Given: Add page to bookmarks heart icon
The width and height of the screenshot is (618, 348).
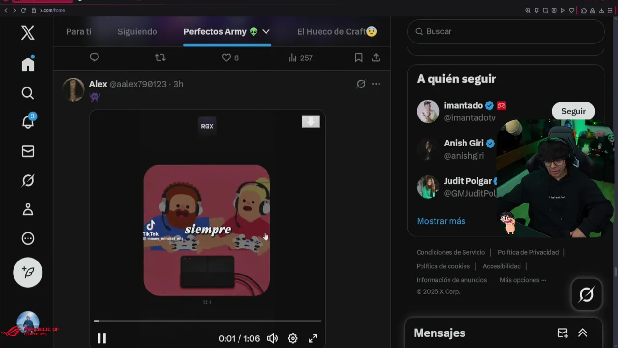Looking at the screenshot, I should pos(572,10).
